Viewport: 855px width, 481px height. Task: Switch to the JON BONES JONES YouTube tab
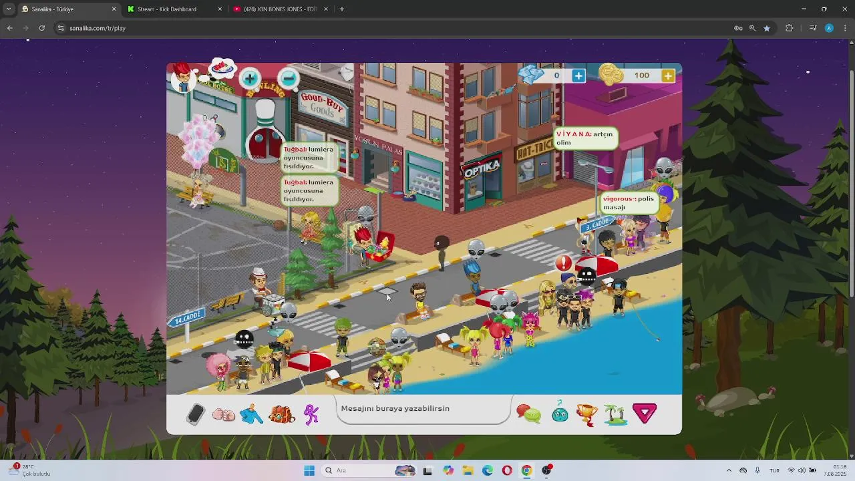point(280,9)
